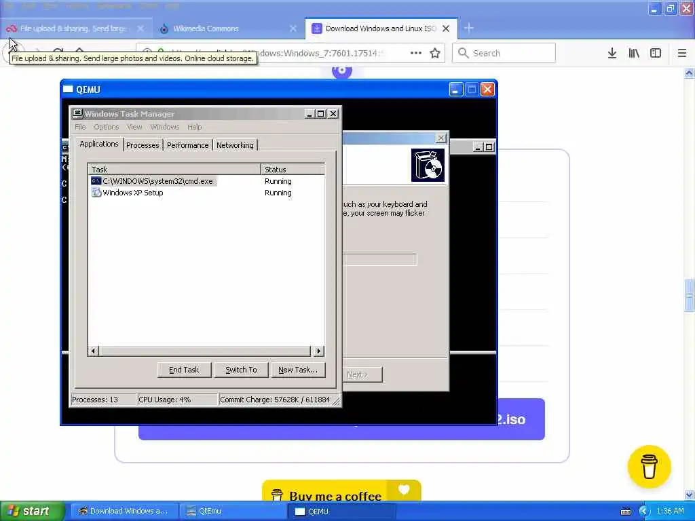Toggle the Firefox sidebar icon
The image size is (695, 521).
(x=656, y=53)
